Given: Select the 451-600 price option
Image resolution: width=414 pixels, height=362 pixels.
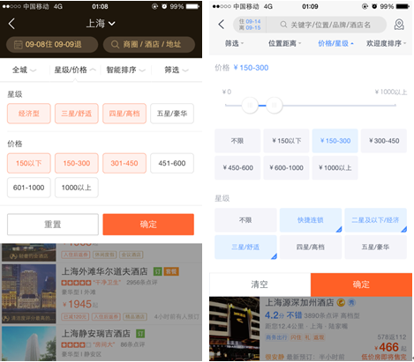Looking at the screenshot, I should coord(172,163).
